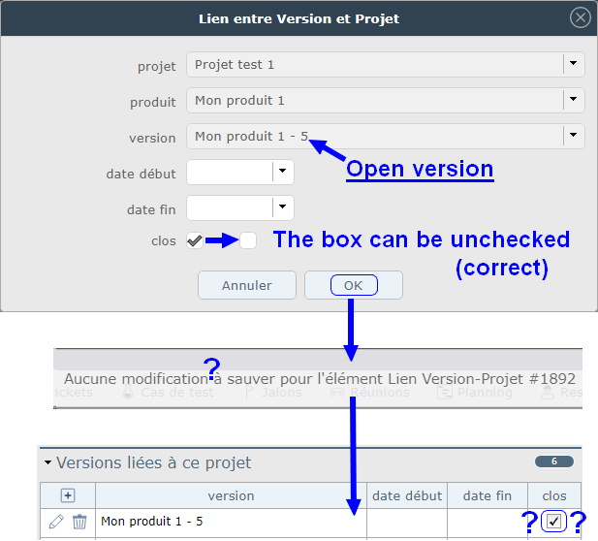The width and height of the screenshot is (598, 541).
Task: Select the Mon produit 1 - 5 table cell
Action: coord(231,522)
